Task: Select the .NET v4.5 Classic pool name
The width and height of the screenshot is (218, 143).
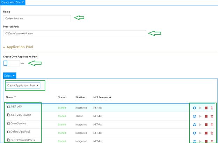Action: 21,115
